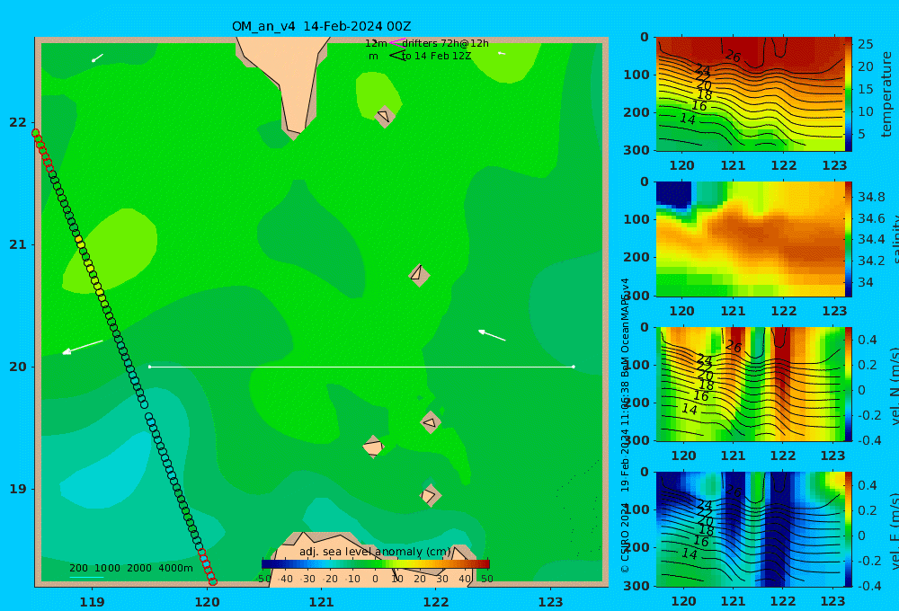
Task: Click the '34.2' salinity colorbar tick
Action: (871, 261)
